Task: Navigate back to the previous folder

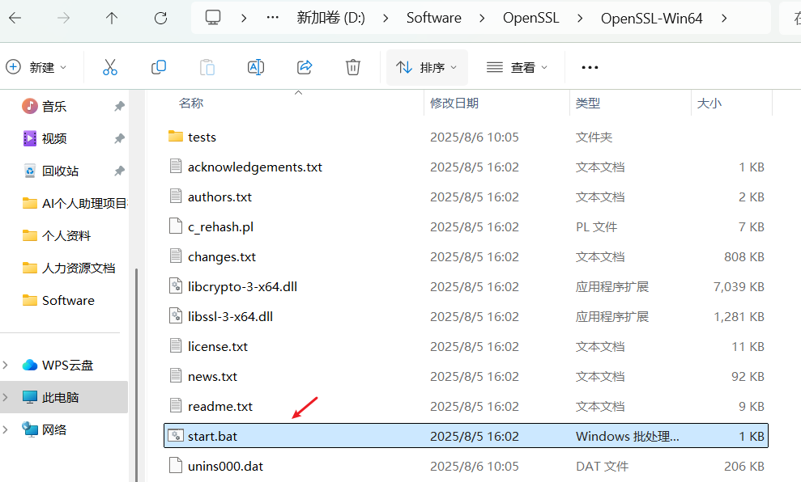Action: click(x=16, y=18)
